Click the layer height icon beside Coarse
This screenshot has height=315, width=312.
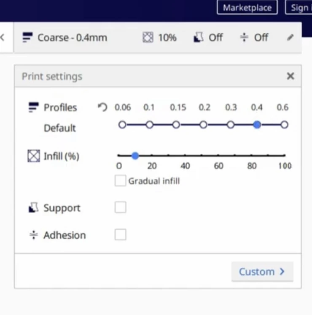pos(27,38)
